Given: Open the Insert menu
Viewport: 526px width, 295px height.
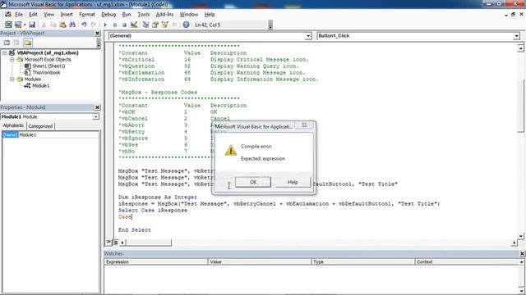Looking at the screenshot, I should (x=67, y=15).
